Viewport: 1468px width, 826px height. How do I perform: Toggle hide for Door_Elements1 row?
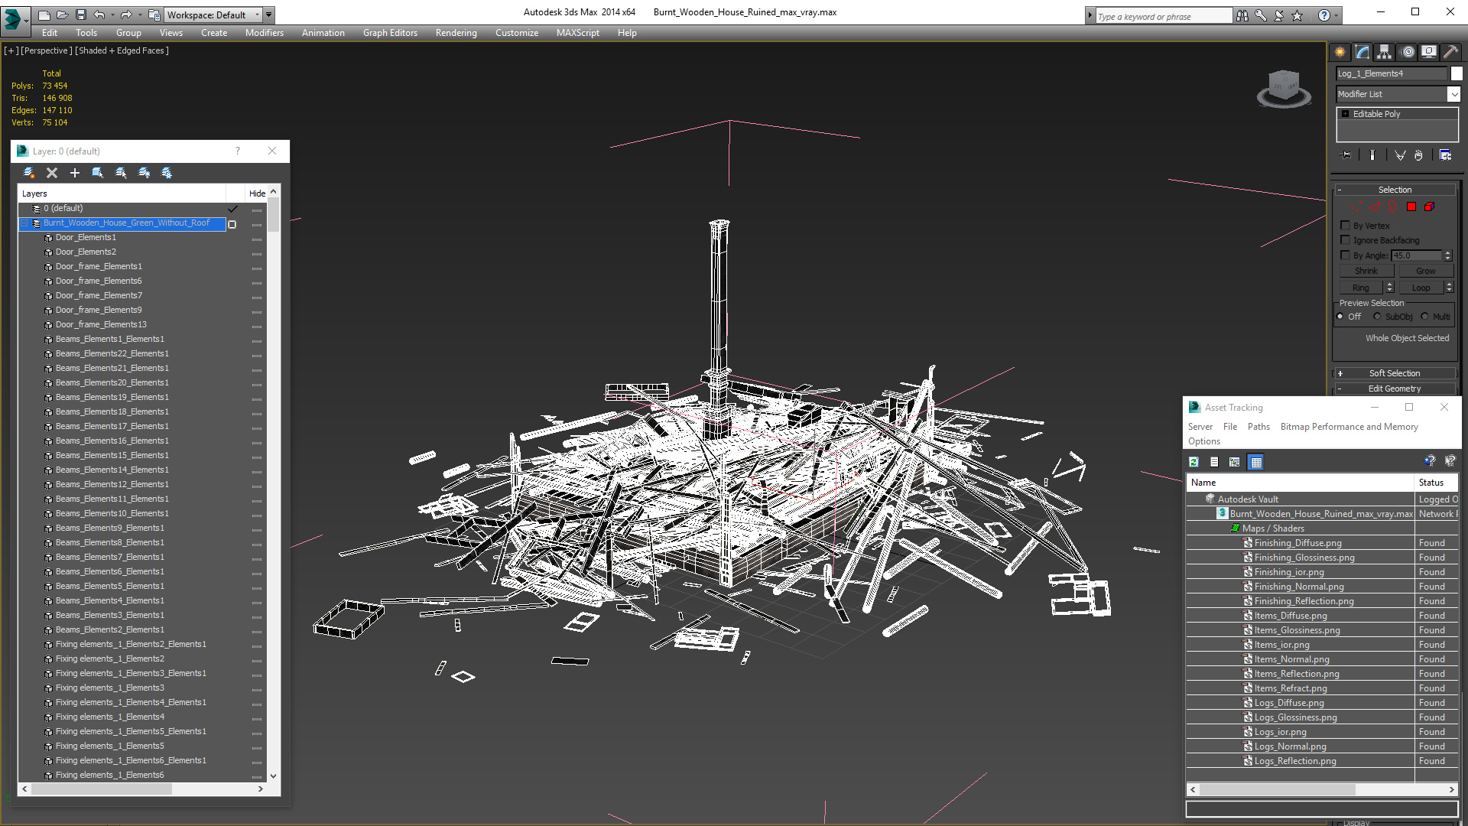coord(257,239)
